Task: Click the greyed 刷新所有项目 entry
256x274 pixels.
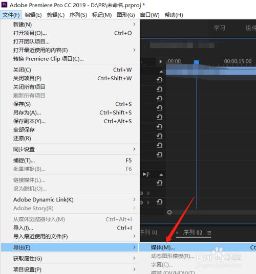Action: click(x=70, y=96)
